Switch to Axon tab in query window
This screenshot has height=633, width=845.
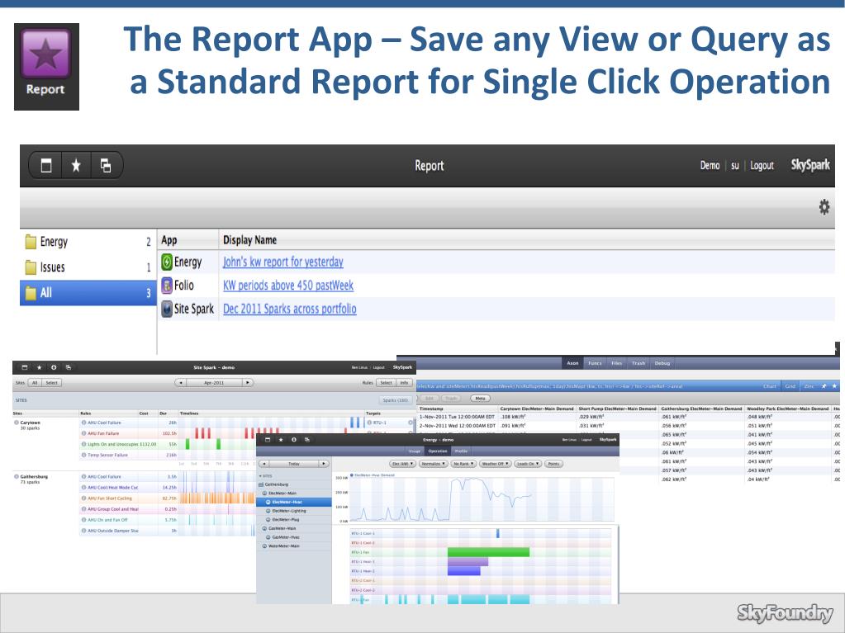pos(572,363)
